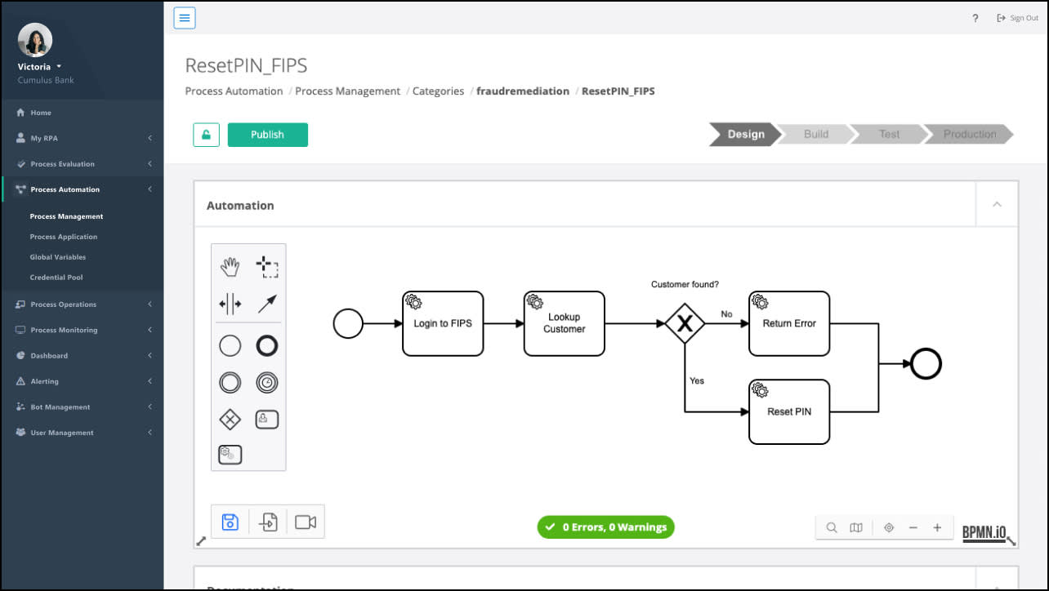Image resolution: width=1049 pixels, height=591 pixels.
Task: Pick the start event circle in palette
Action: [x=230, y=345]
